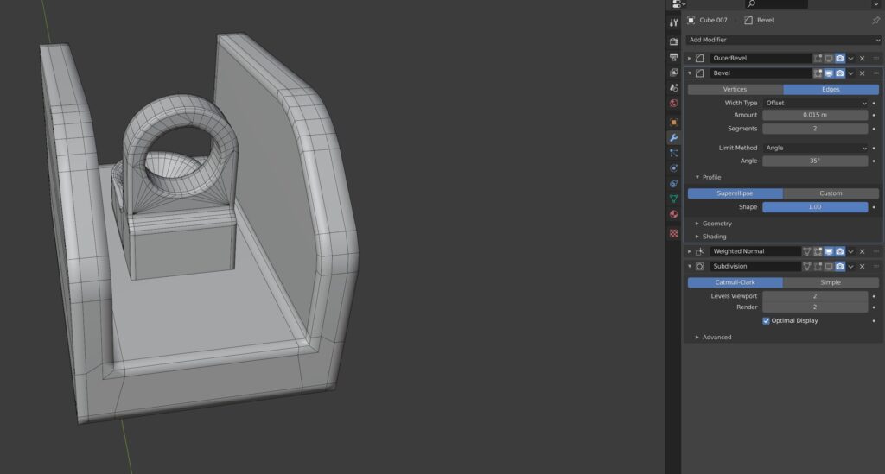This screenshot has height=474, width=885.
Task: Click the Weighted Normal modifier type icon
Action: [x=700, y=251]
